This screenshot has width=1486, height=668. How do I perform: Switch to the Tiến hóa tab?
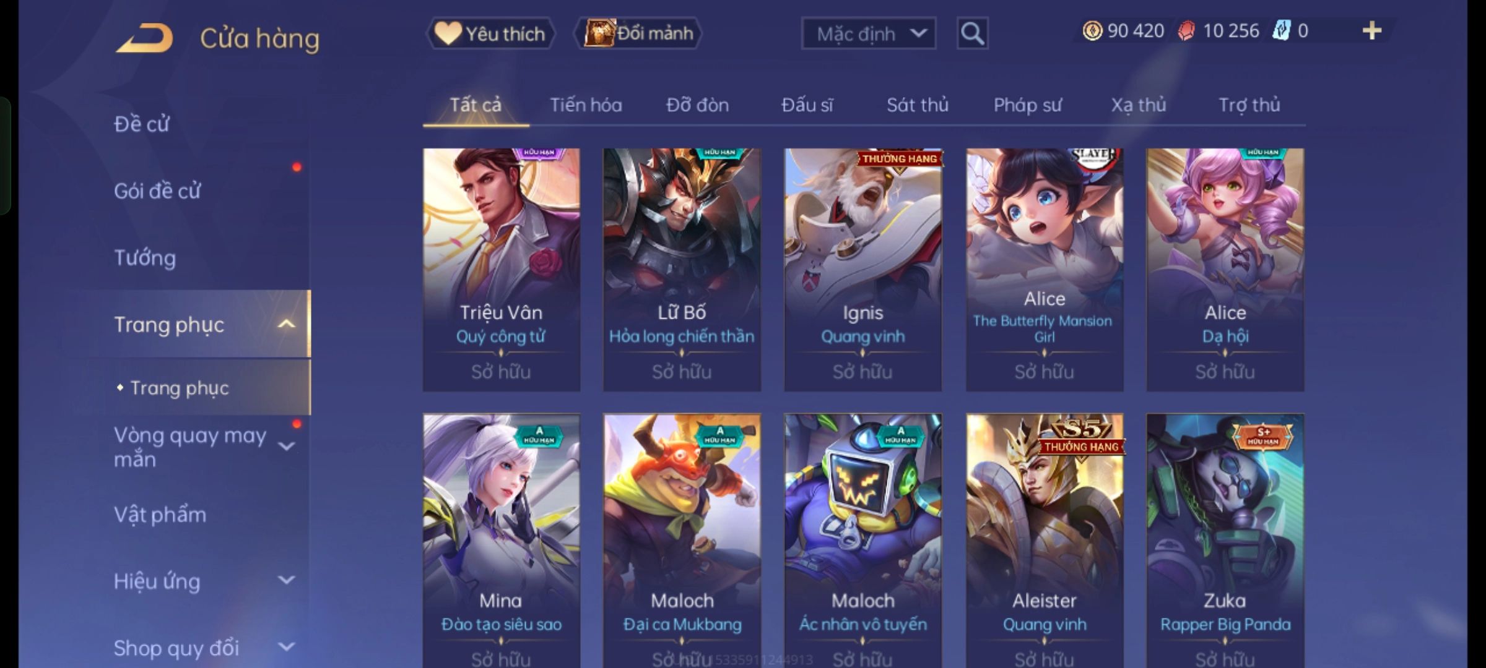tap(586, 105)
